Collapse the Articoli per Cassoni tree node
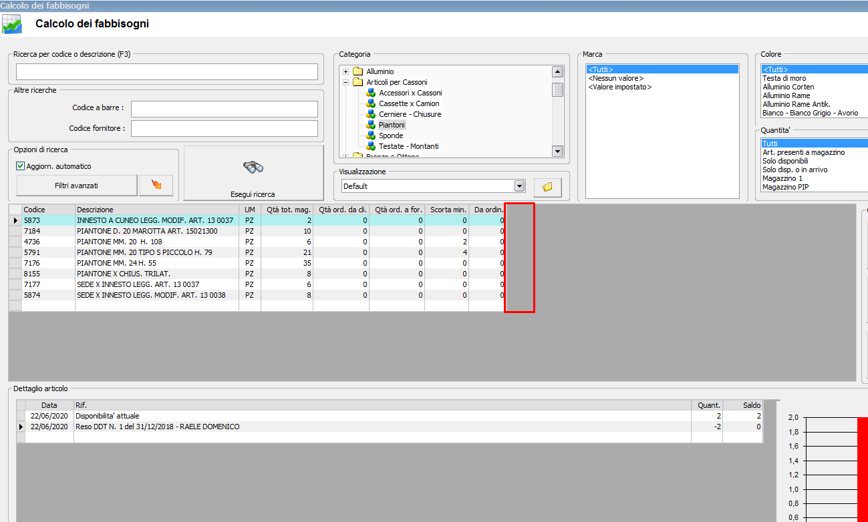Image resolution: width=868 pixels, height=522 pixels. coord(345,83)
